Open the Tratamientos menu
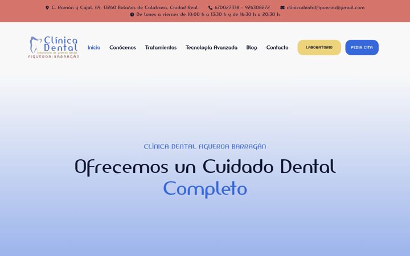The height and width of the screenshot is (256, 410). click(161, 48)
